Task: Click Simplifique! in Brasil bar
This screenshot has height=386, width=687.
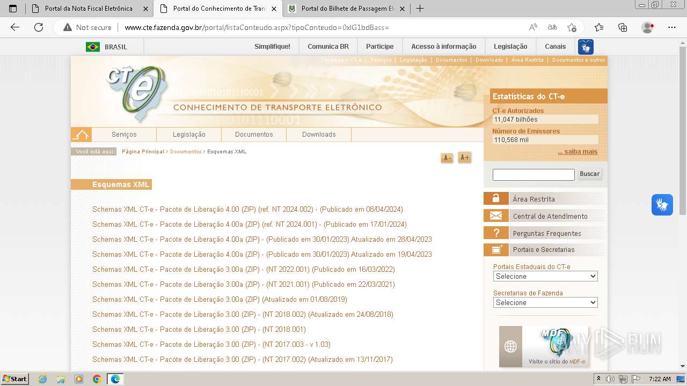Action: pos(272,47)
